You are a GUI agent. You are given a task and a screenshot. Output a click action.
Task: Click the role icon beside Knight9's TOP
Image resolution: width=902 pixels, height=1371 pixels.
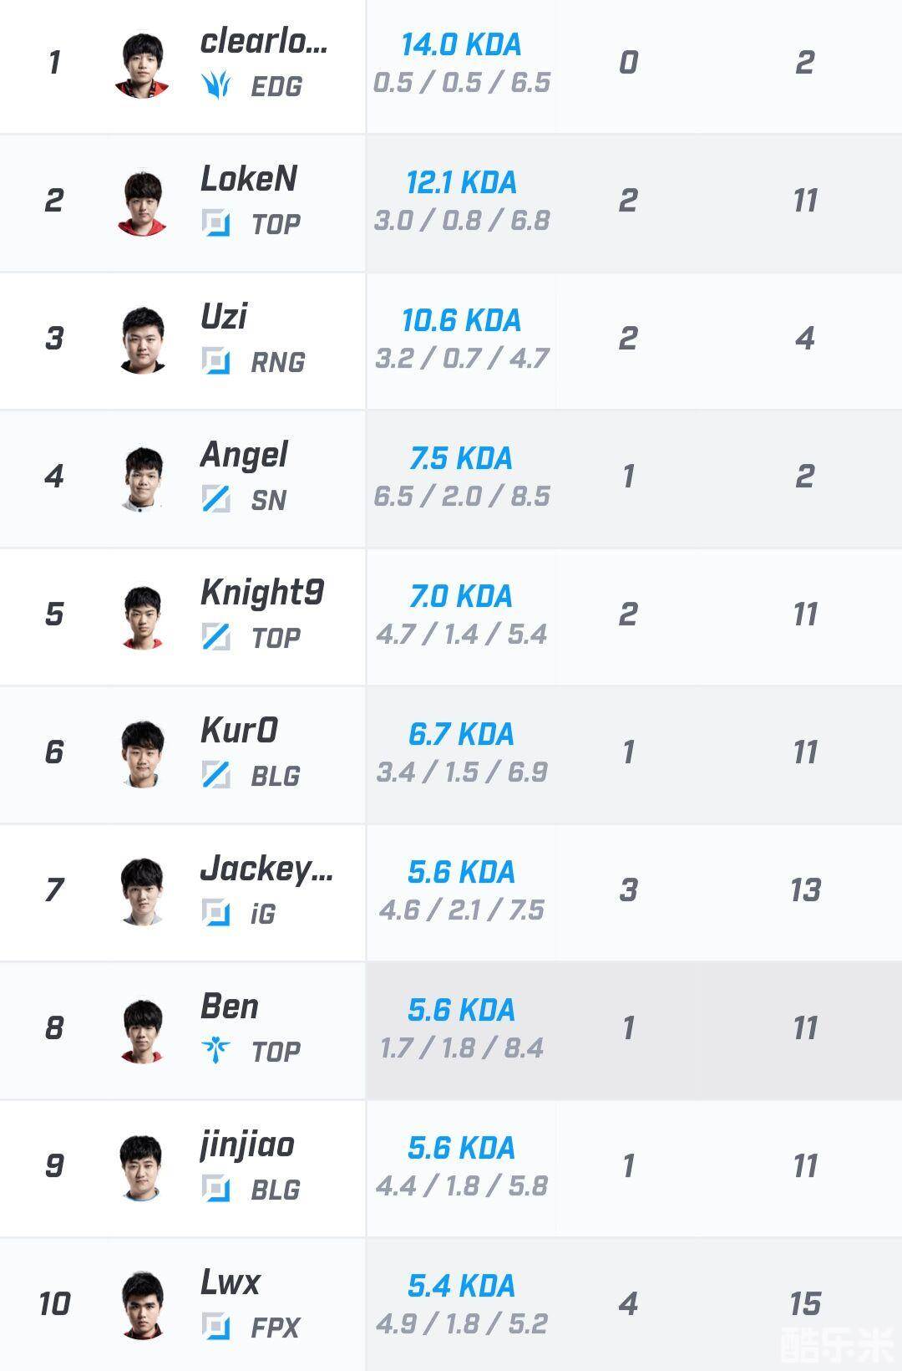pyautogui.click(x=215, y=637)
